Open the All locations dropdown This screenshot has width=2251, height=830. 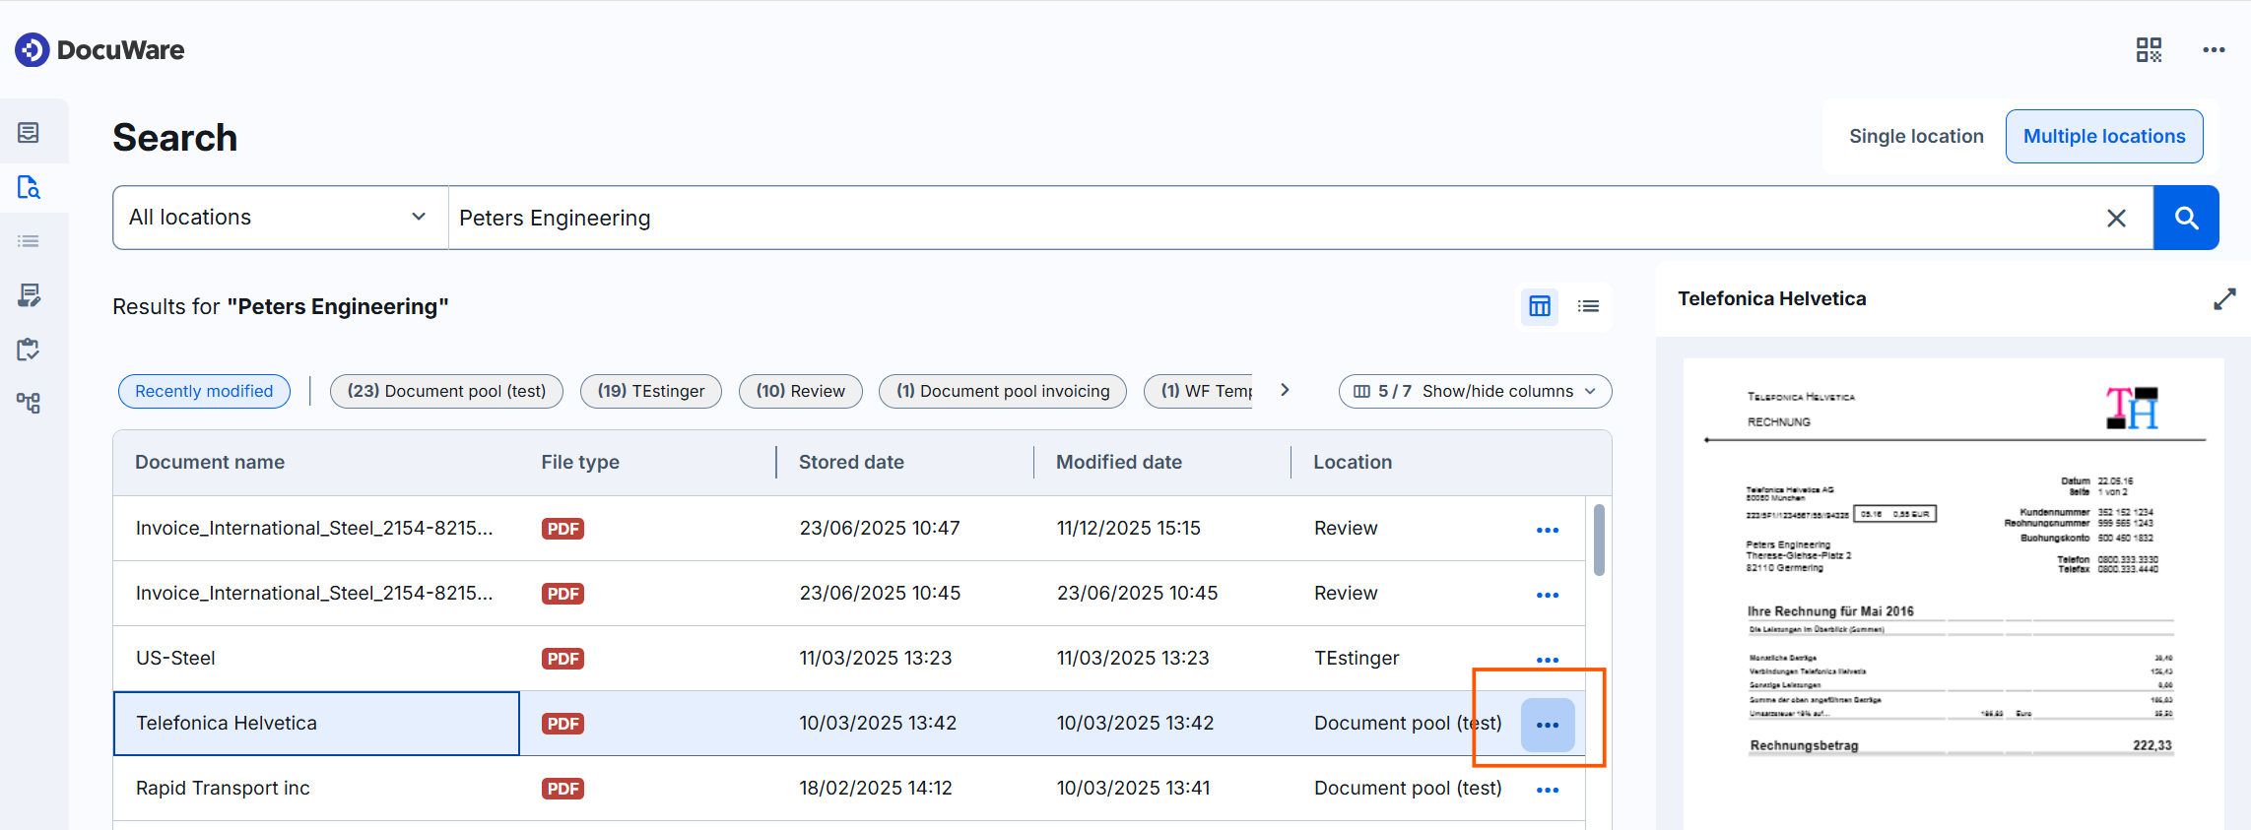281,218
